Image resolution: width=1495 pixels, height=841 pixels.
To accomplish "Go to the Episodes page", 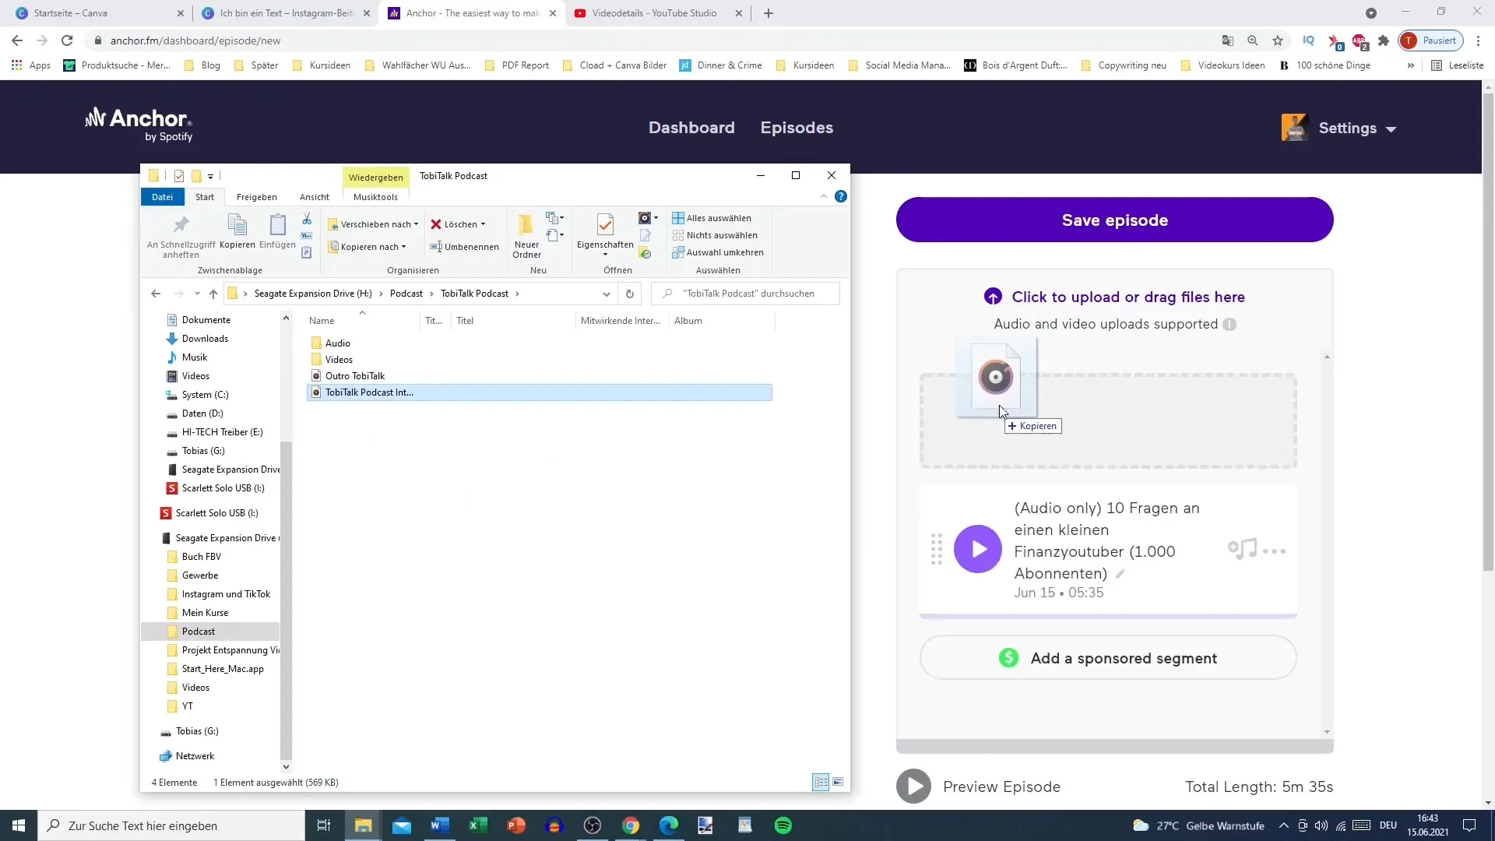I will [x=797, y=128].
